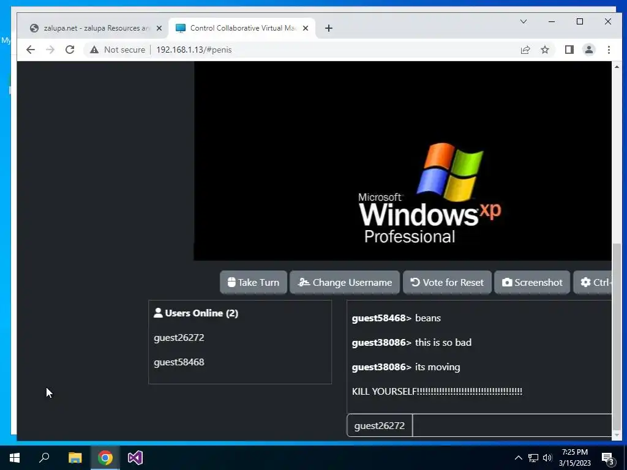627x470 pixels.
Task: Open the Windows Start menu
Action: (15, 458)
